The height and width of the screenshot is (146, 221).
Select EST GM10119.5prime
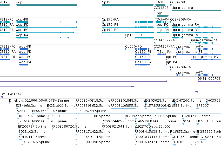click(33, 137)
